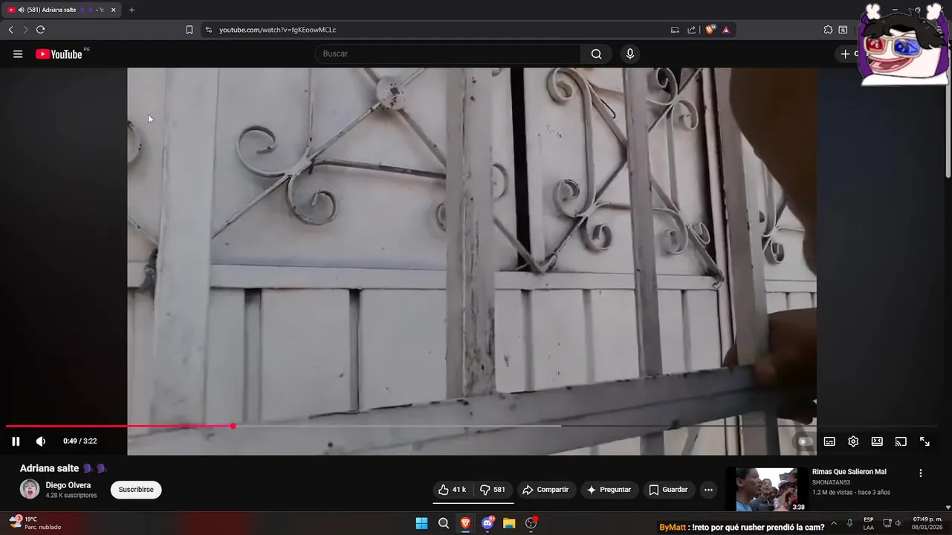Open more actions three-dot menu under the video

coord(708,490)
